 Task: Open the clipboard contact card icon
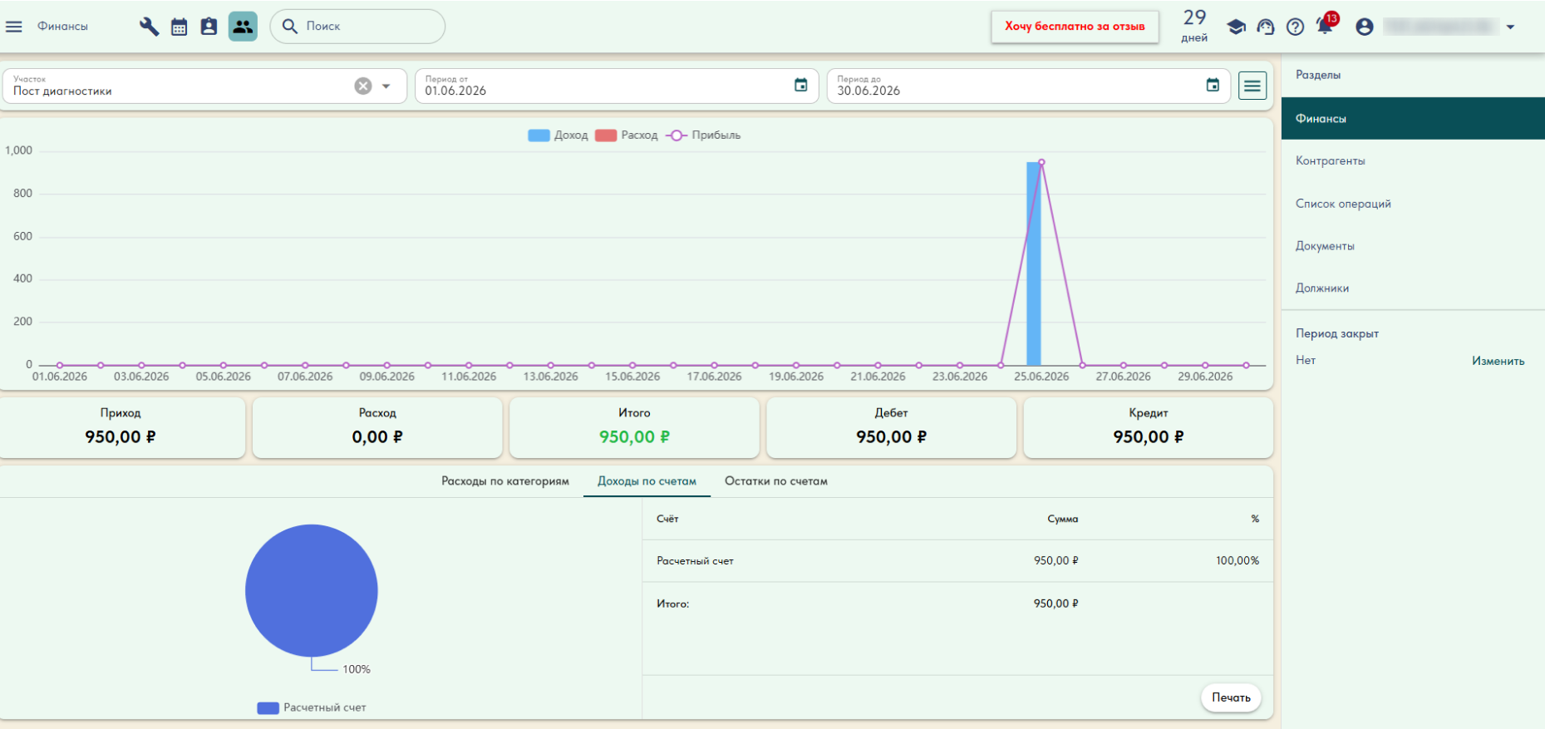[x=209, y=27]
